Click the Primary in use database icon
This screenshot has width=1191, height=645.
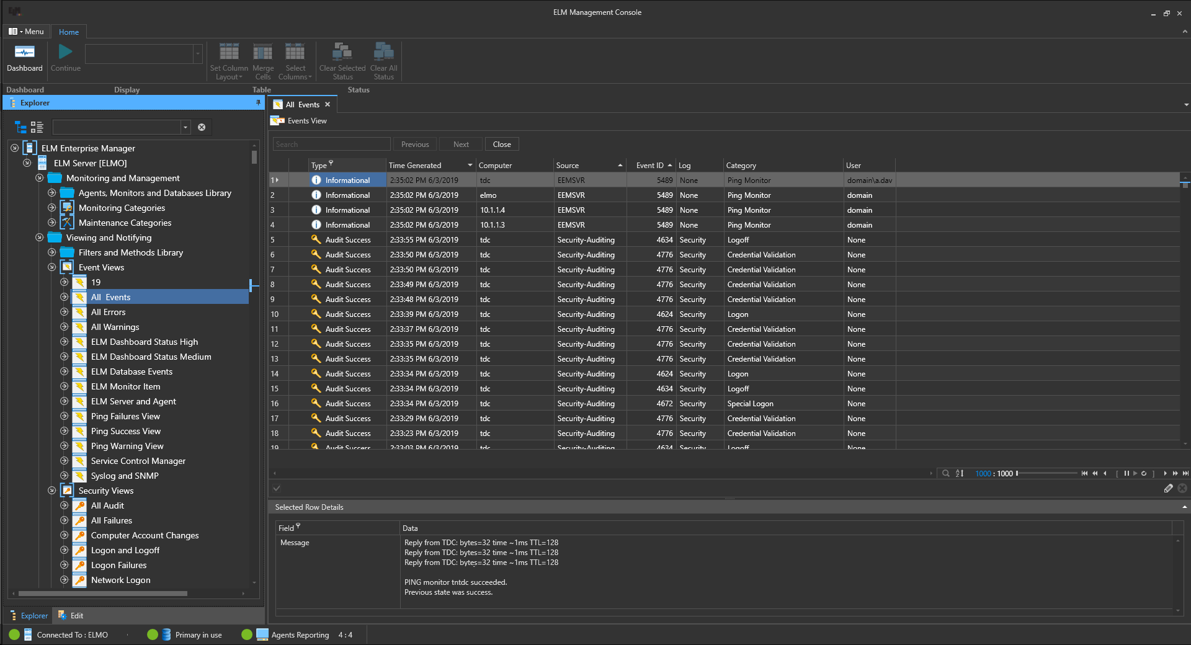[166, 634]
